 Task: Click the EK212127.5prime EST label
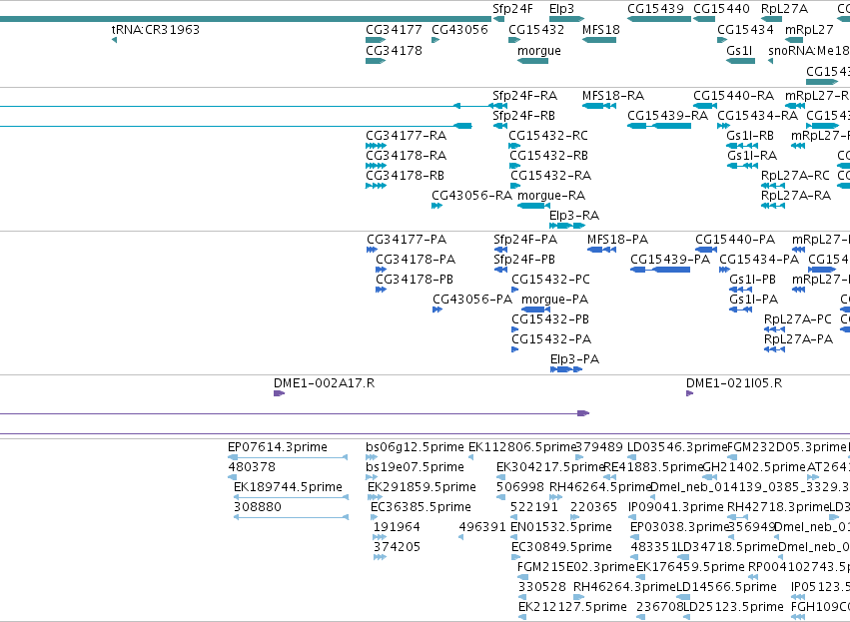(572, 607)
